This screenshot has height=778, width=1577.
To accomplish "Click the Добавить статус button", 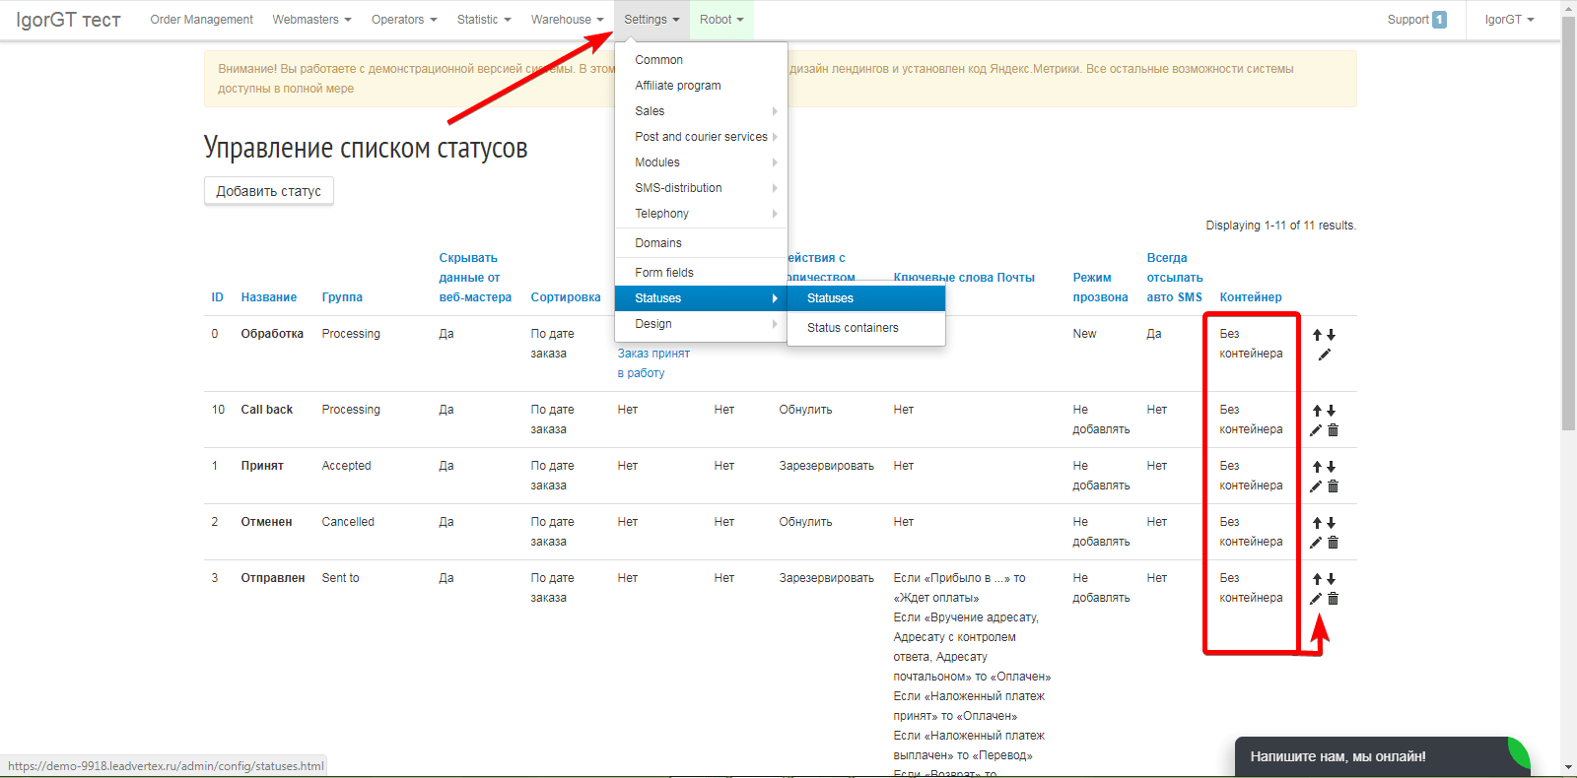I will [269, 191].
